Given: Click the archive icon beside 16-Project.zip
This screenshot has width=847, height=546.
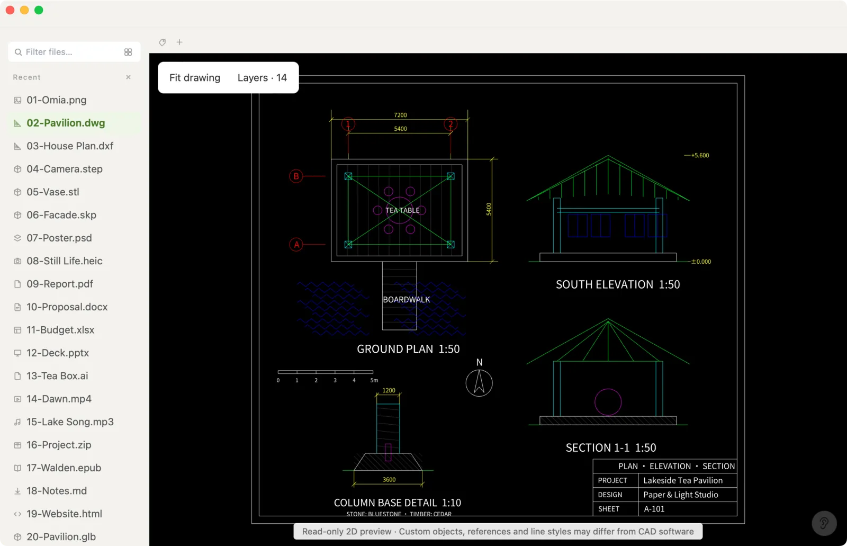Looking at the screenshot, I should tap(17, 445).
